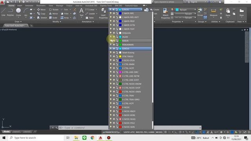Click MODEL button in status bar

tap(159, 132)
